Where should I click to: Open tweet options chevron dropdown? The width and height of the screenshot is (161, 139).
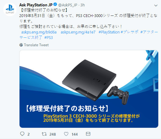156,5
